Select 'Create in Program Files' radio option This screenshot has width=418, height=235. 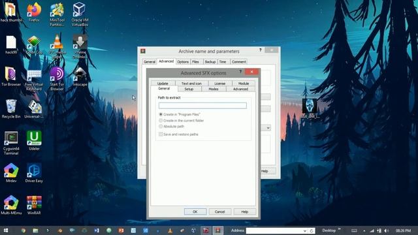pyautogui.click(x=161, y=114)
